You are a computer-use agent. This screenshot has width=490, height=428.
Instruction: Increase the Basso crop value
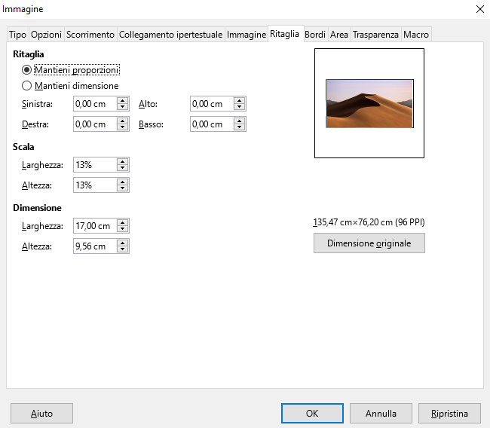pyautogui.click(x=240, y=121)
